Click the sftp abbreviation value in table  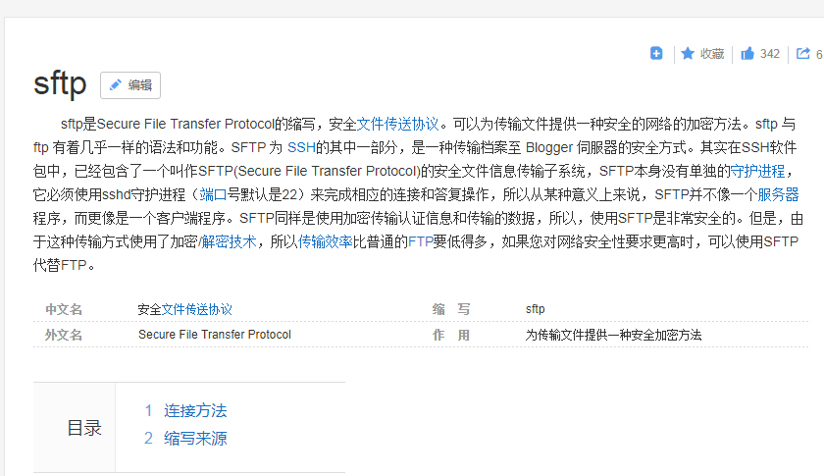click(x=535, y=309)
